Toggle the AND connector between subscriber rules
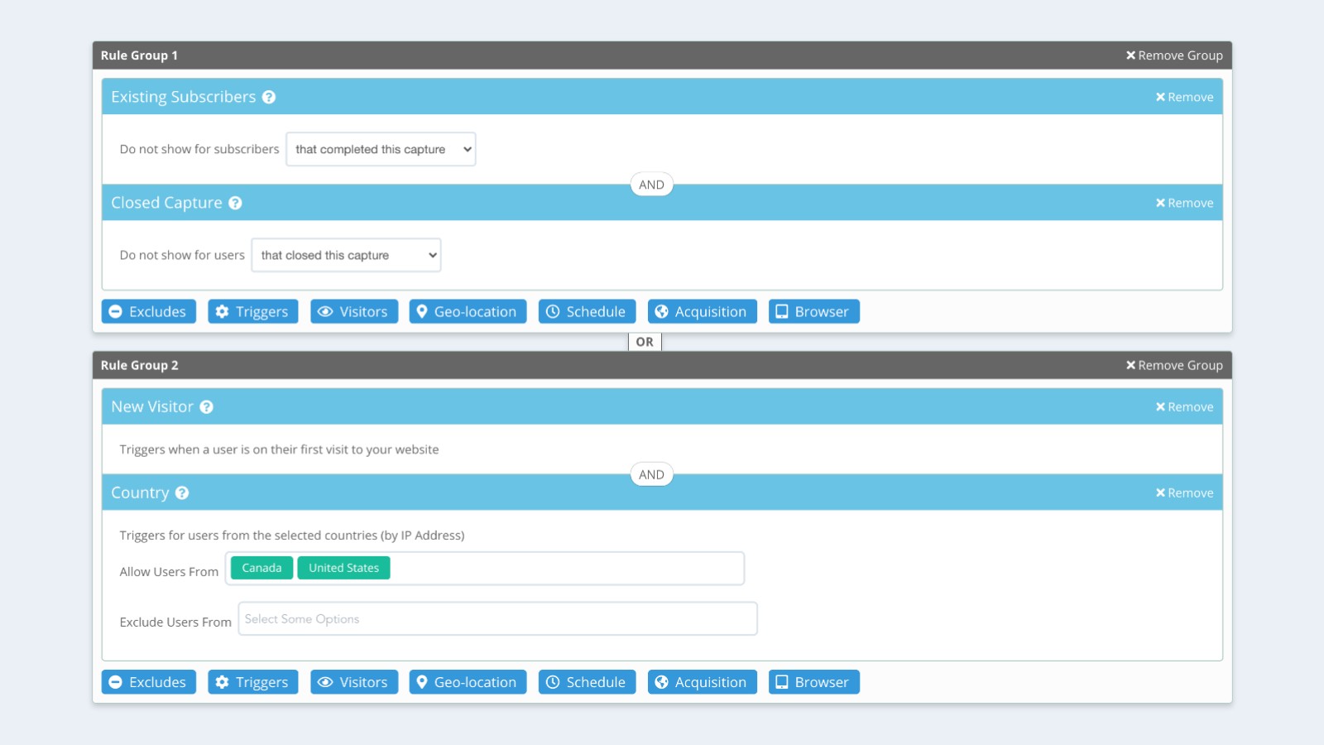Screen dimensions: 1324x745 (651, 184)
